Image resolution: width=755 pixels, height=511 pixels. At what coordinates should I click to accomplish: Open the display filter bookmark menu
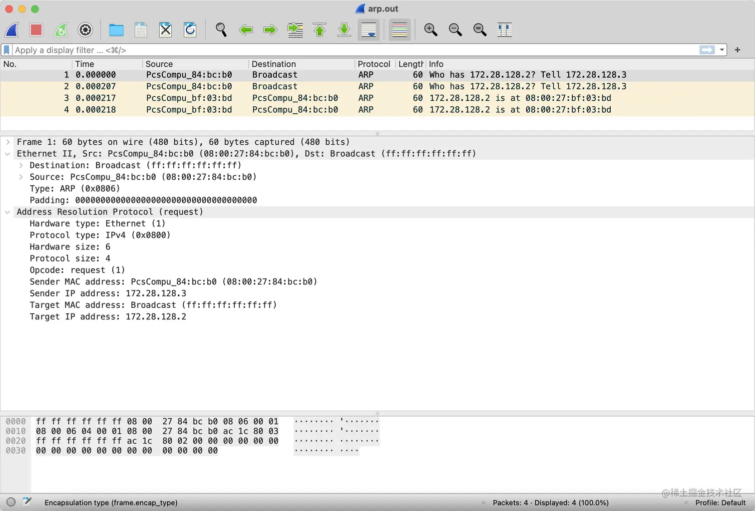(x=6, y=50)
